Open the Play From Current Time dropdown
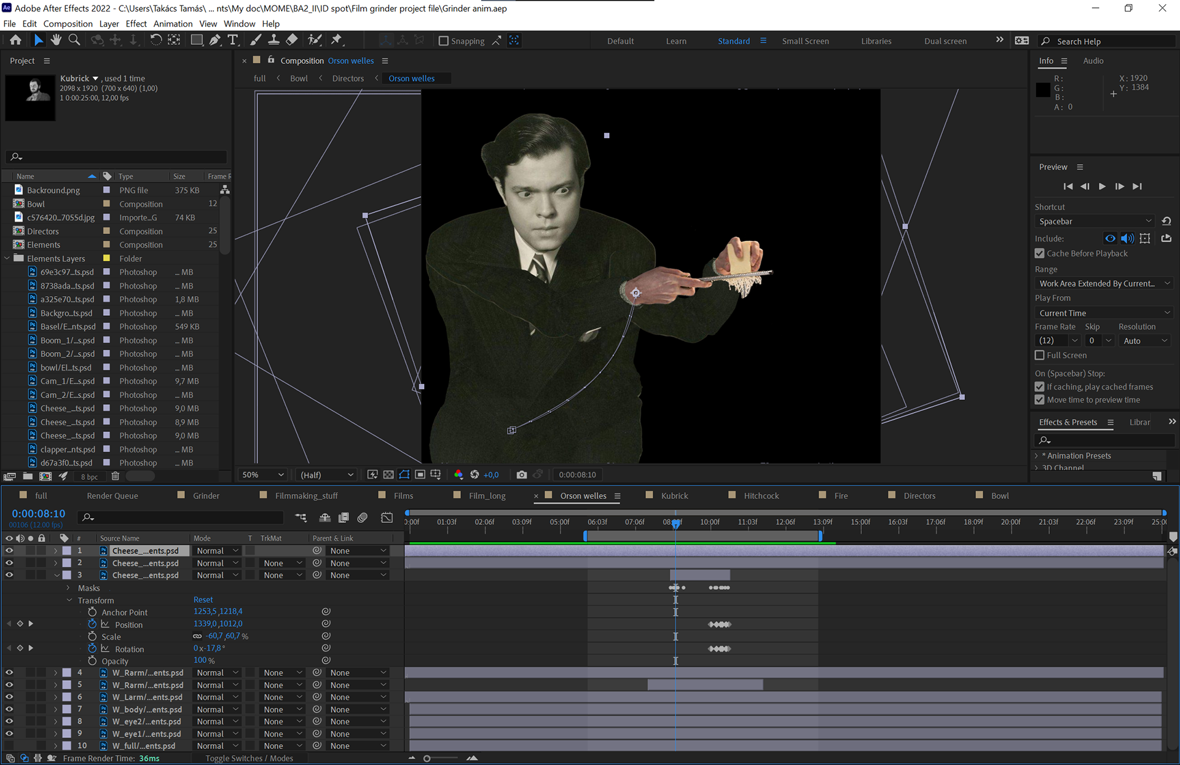The width and height of the screenshot is (1180, 765). [1103, 313]
